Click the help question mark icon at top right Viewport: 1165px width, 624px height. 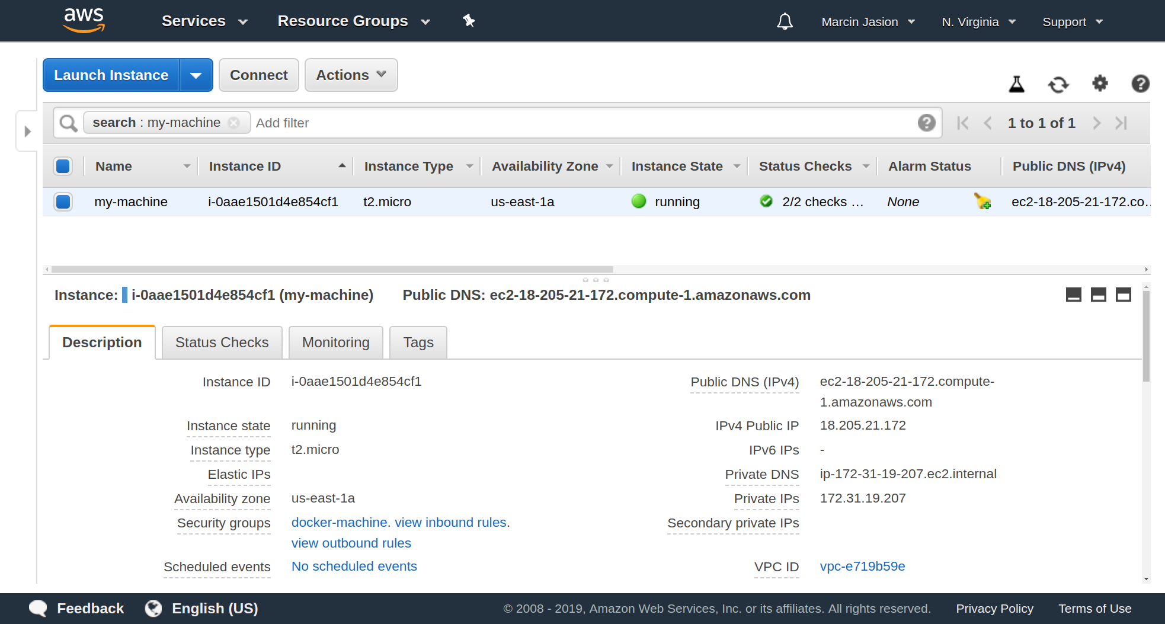(x=1140, y=84)
